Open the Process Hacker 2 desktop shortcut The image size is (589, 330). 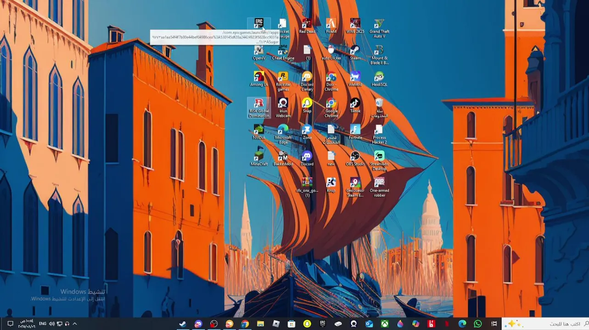379,134
